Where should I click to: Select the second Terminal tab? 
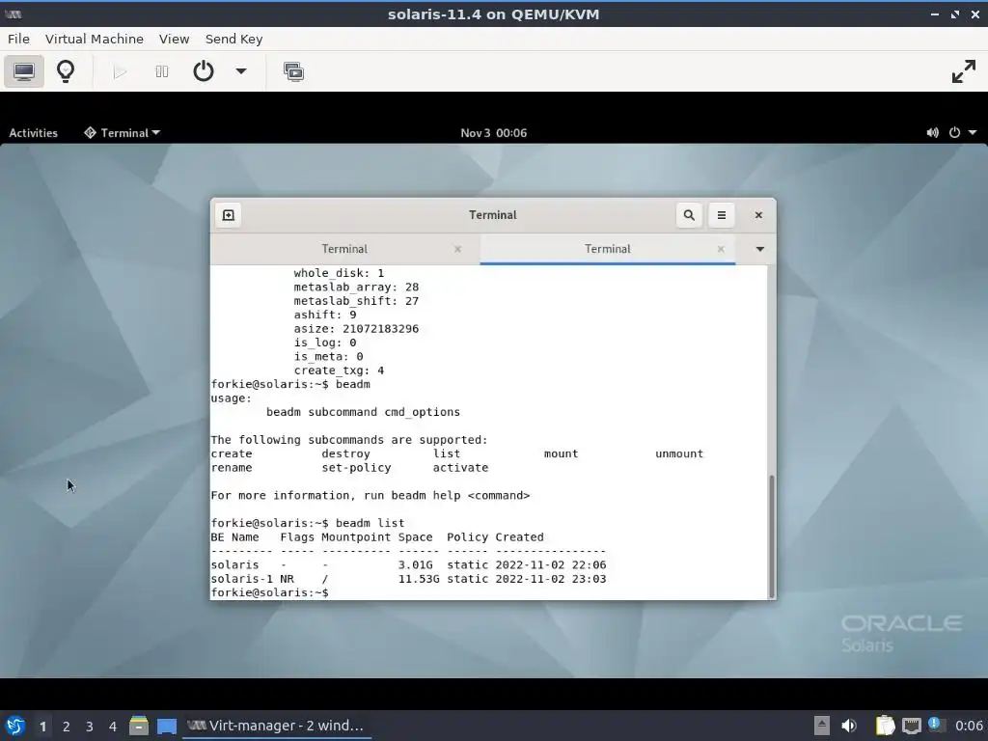click(x=608, y=249)
